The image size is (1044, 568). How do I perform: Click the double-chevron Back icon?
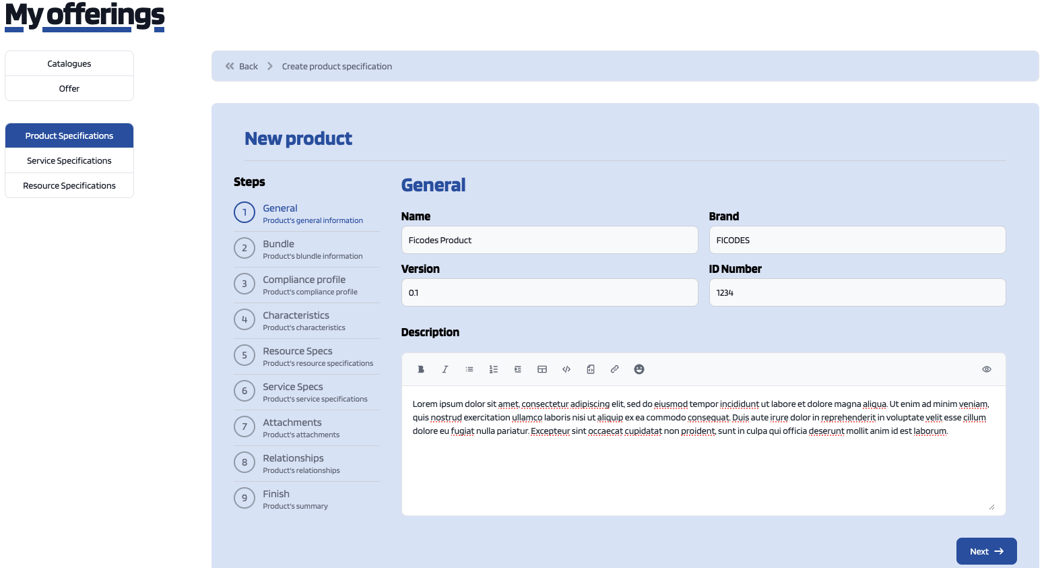pos(230,66)
